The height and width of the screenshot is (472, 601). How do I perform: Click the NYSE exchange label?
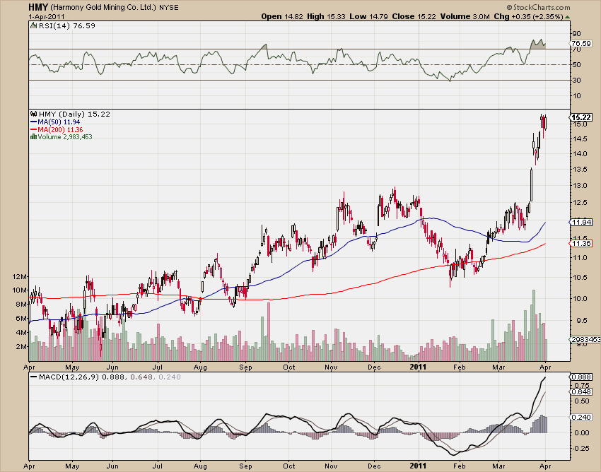pyautogui.click(x=169, y=7)
